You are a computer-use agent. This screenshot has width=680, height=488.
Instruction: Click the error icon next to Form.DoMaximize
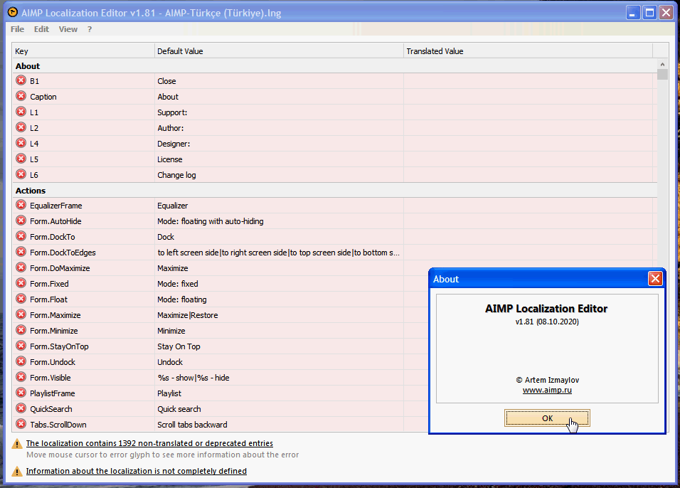coord(21,267)
